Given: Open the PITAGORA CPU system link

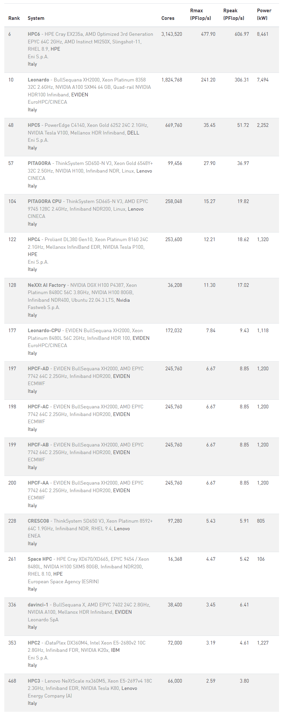Looking at the screenshot, I should tap(45, 201).
